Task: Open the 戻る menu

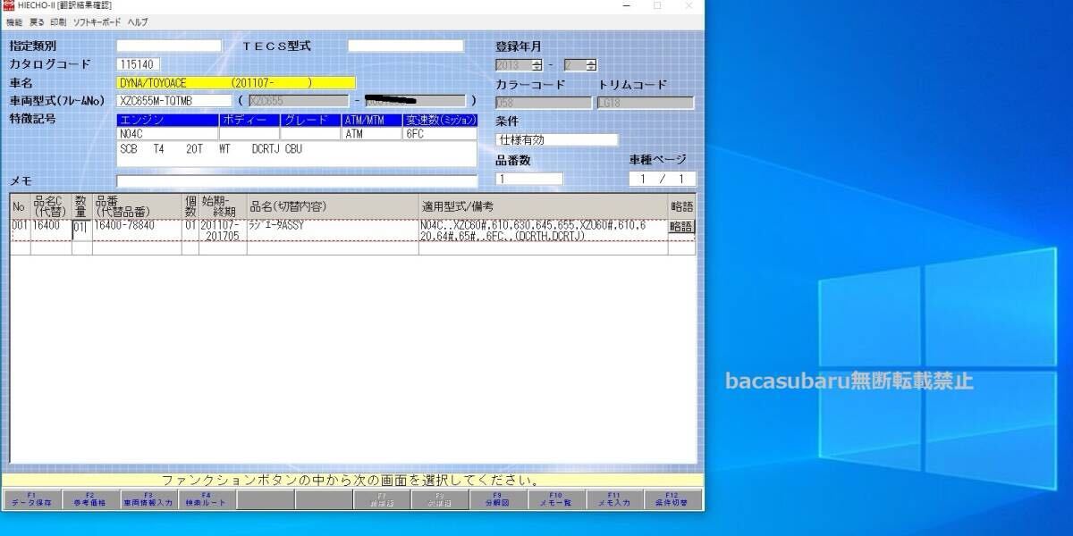Action: click(37, 21)
